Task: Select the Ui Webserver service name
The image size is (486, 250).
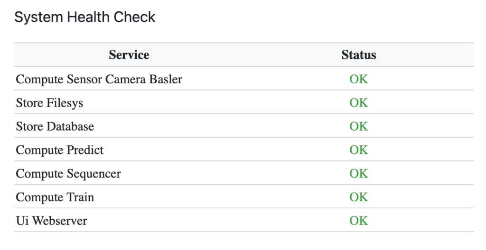Action: (51, 221)
